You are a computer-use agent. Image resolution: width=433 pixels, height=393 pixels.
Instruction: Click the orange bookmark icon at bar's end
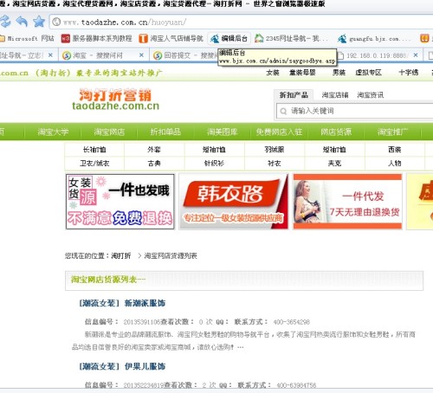424,38
